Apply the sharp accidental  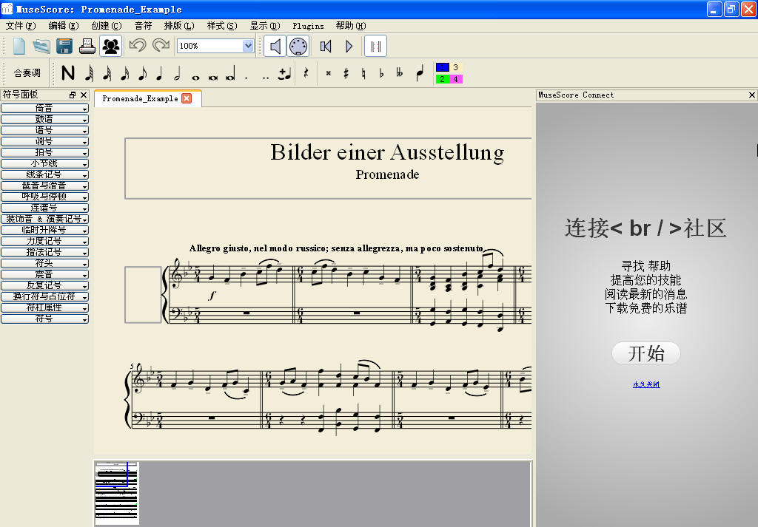(346, 73)
